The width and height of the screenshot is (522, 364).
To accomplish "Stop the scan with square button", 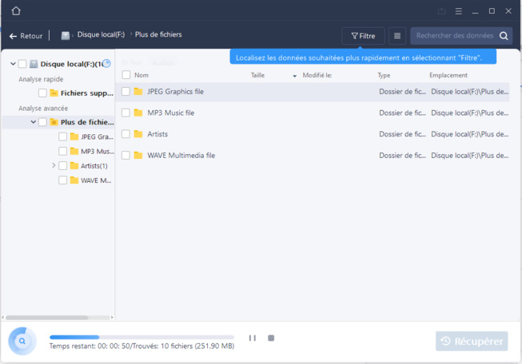I will pyautogui.click(x=271, y=338).
